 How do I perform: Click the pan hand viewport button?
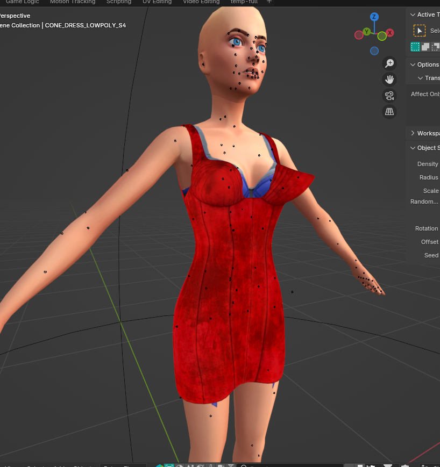[x=389, y=79]
